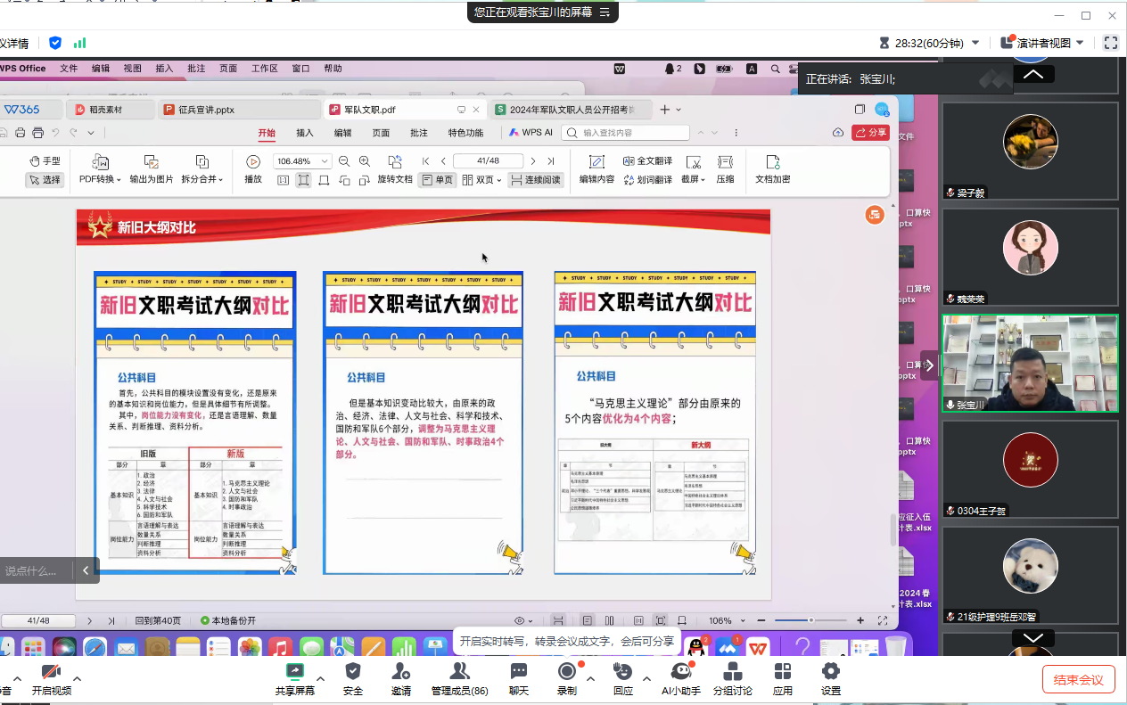Image resolution: width=1127 pixels, height=705 pixels.
Task: Open 应用 apps in meeting toolbar
Action: [x=783, y=679]
